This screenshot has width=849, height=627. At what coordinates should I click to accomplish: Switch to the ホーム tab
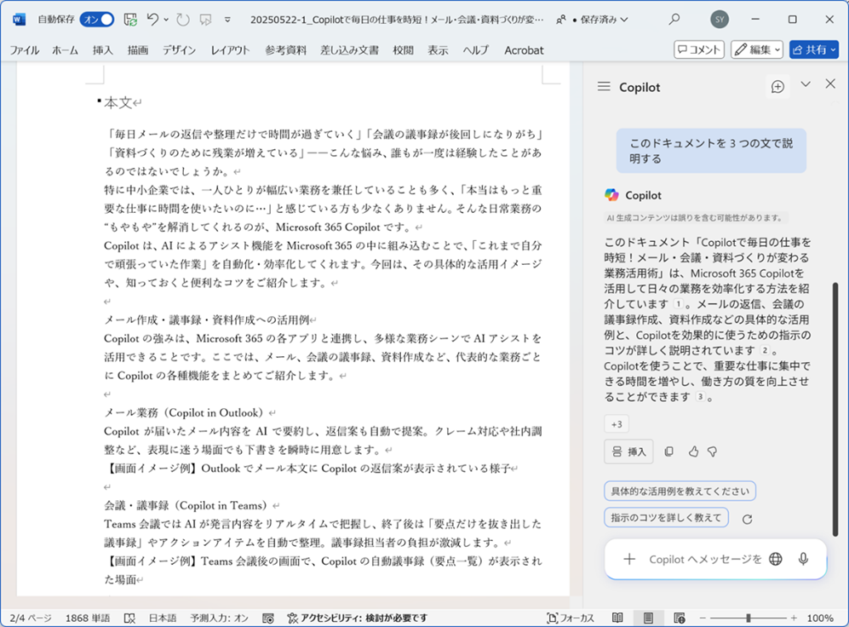[65, 50]
